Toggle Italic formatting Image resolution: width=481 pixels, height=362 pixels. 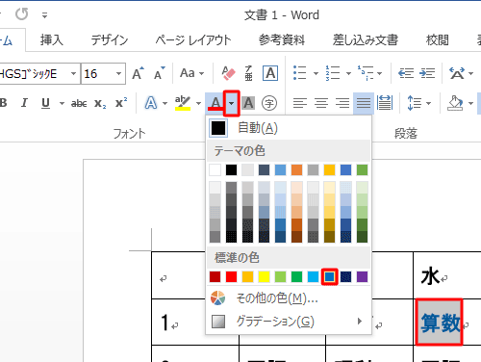click(x=24, y=103)
